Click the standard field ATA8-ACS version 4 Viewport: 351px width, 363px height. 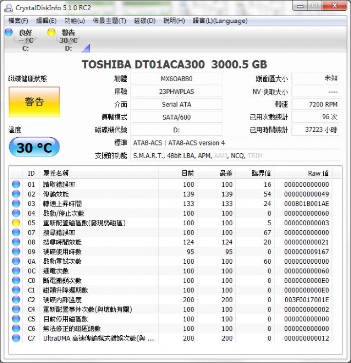coord(235,143)
